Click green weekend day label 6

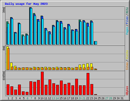pos(27,98)
